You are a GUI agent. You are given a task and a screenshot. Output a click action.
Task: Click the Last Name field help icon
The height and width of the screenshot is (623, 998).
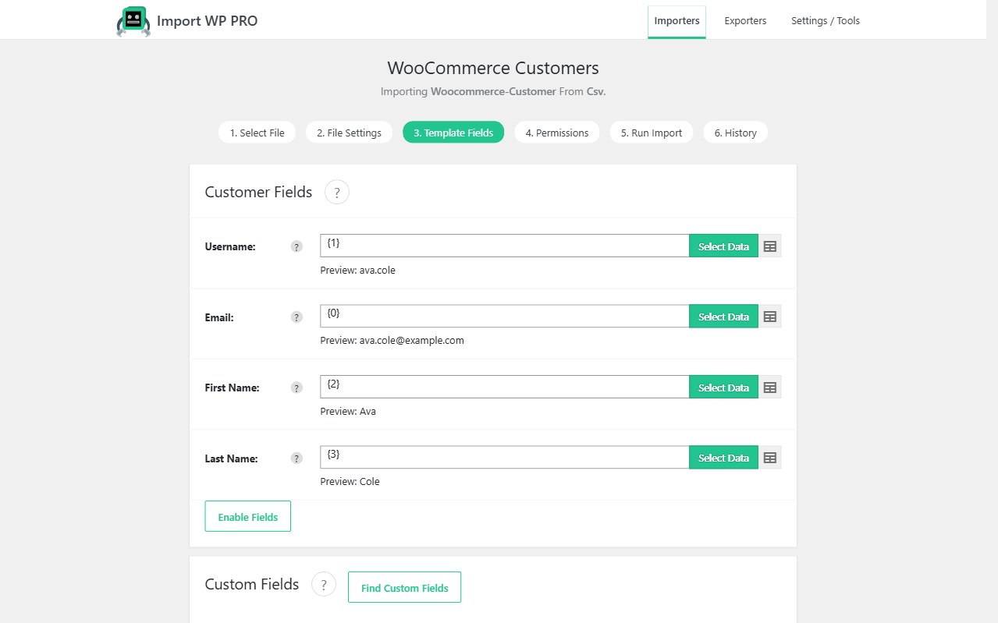click(297, 458)
